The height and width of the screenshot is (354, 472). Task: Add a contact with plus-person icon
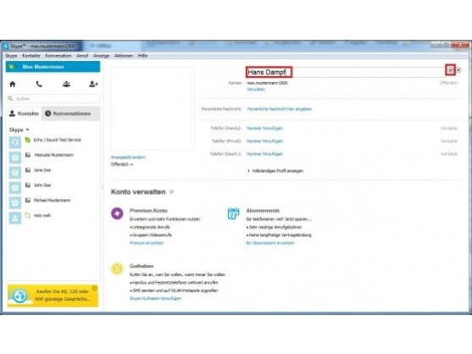click(x=93, y=84)
